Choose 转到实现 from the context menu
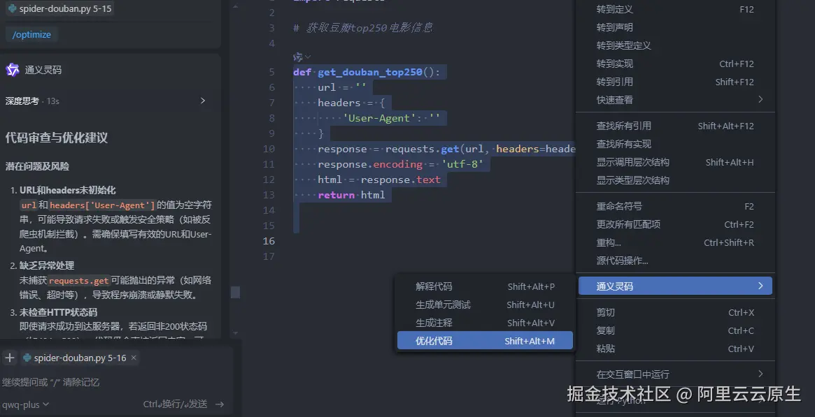Screen dimensions: 815x417 pyautogui.click(x=675, y=64)
